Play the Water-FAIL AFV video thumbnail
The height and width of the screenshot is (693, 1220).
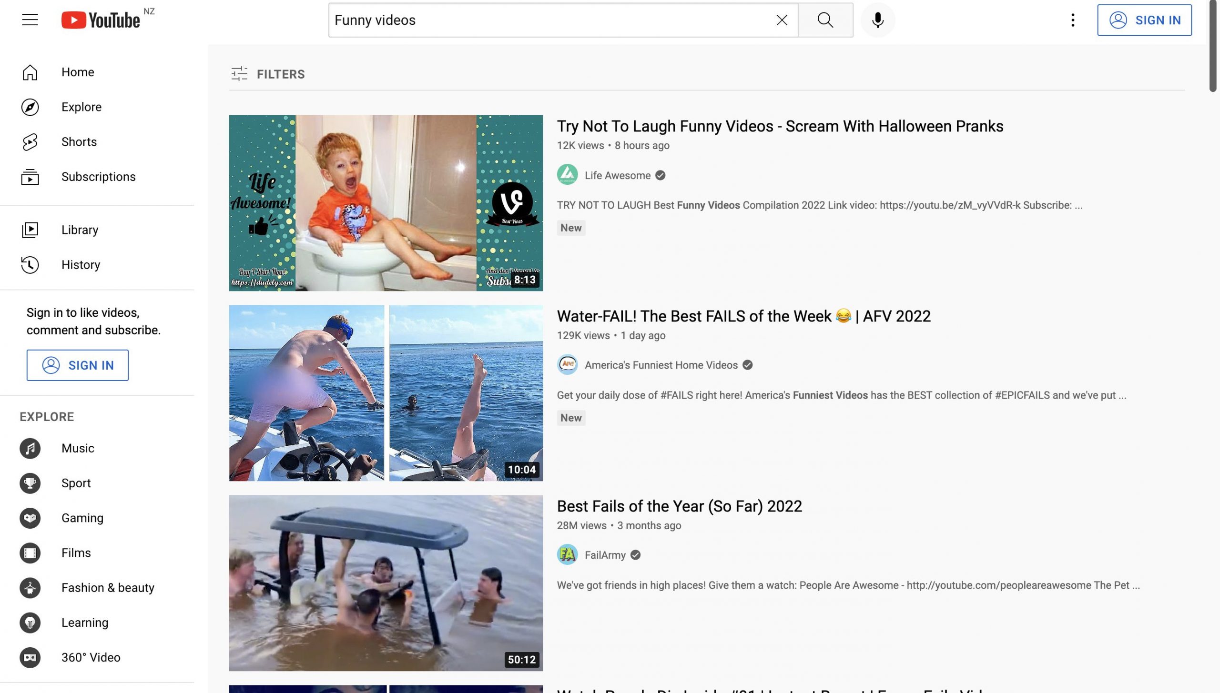(386, 393)
